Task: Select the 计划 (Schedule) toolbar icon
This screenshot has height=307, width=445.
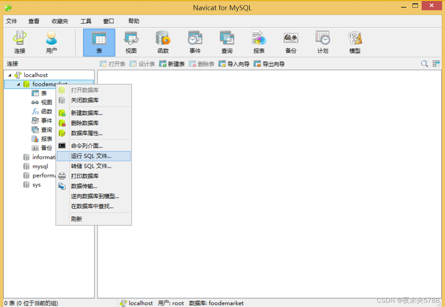Action: (323, 42)
